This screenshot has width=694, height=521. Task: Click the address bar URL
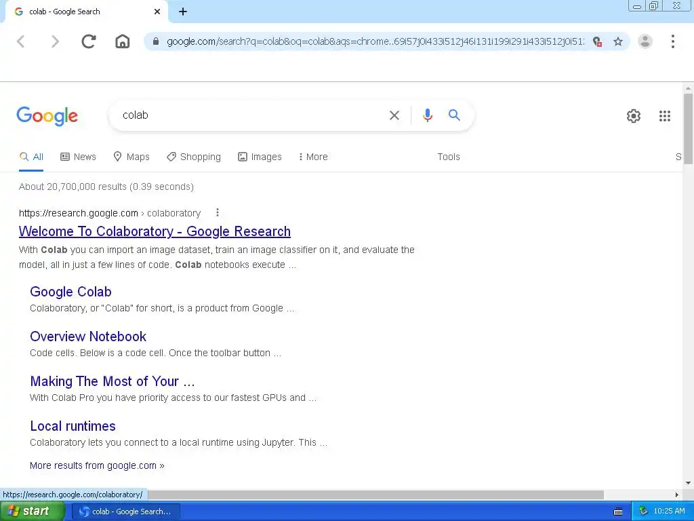click(x=375, y=41)
